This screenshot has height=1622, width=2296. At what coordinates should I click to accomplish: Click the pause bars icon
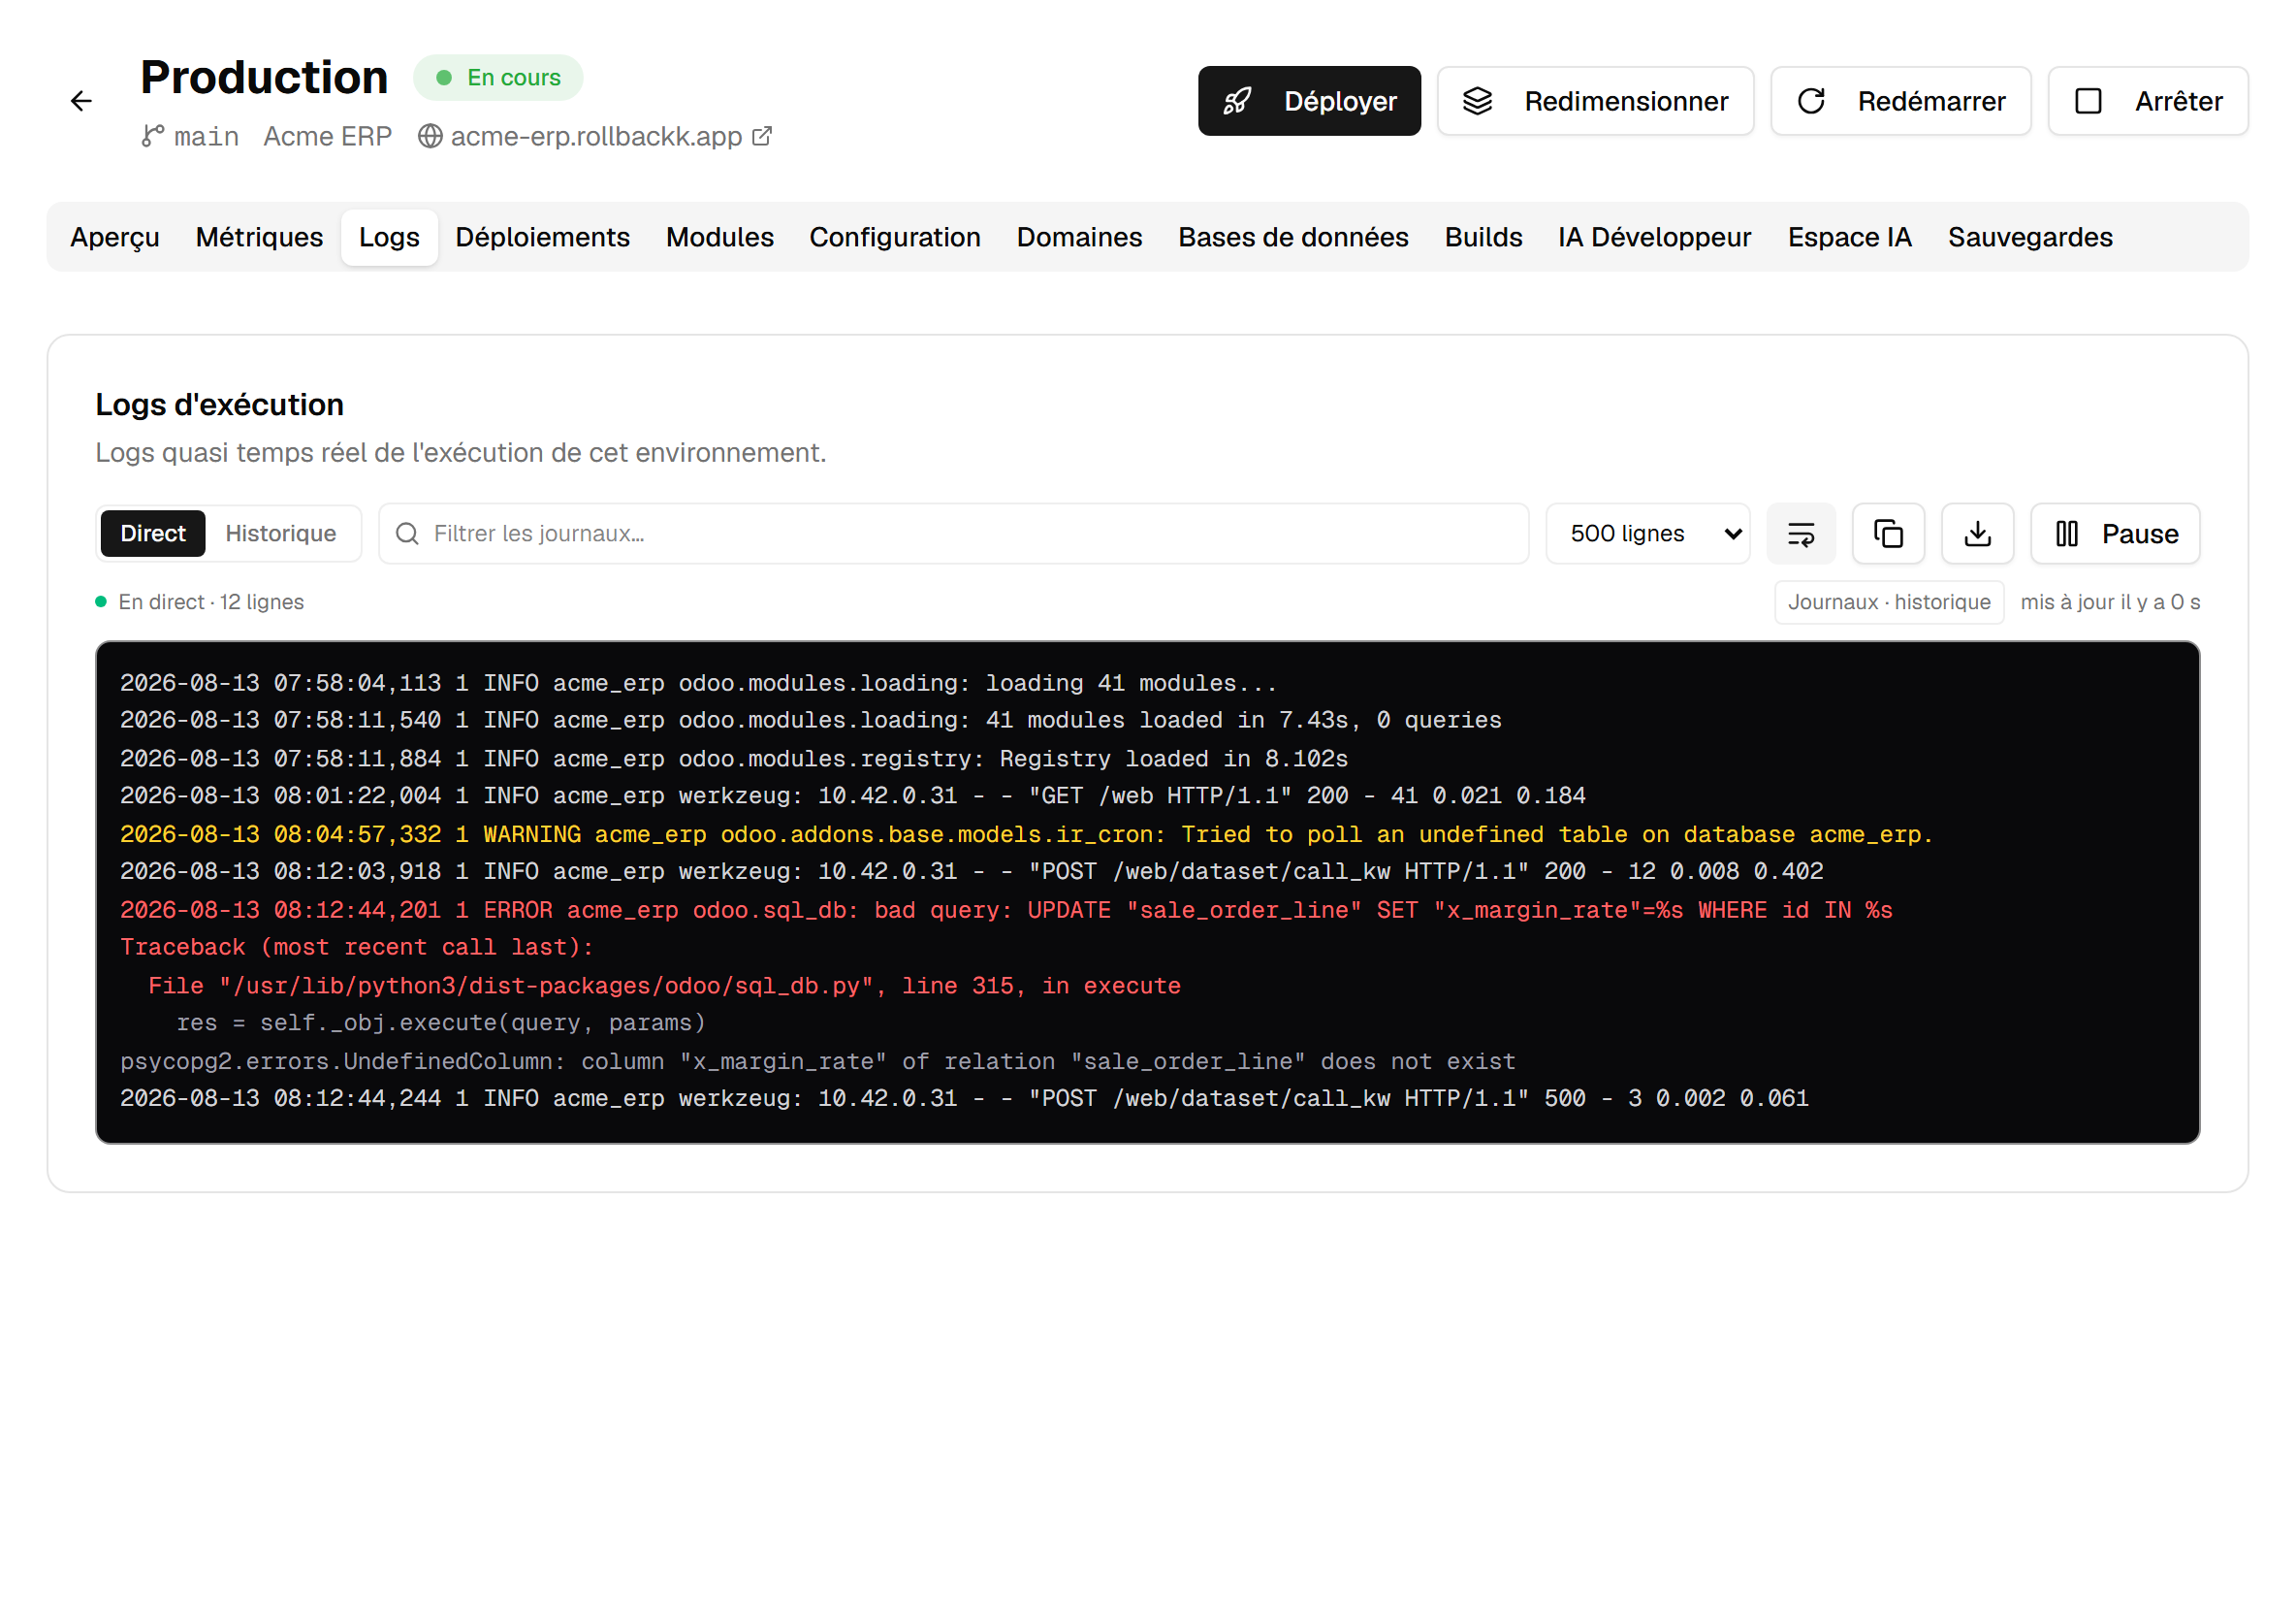click(2067, 535)
